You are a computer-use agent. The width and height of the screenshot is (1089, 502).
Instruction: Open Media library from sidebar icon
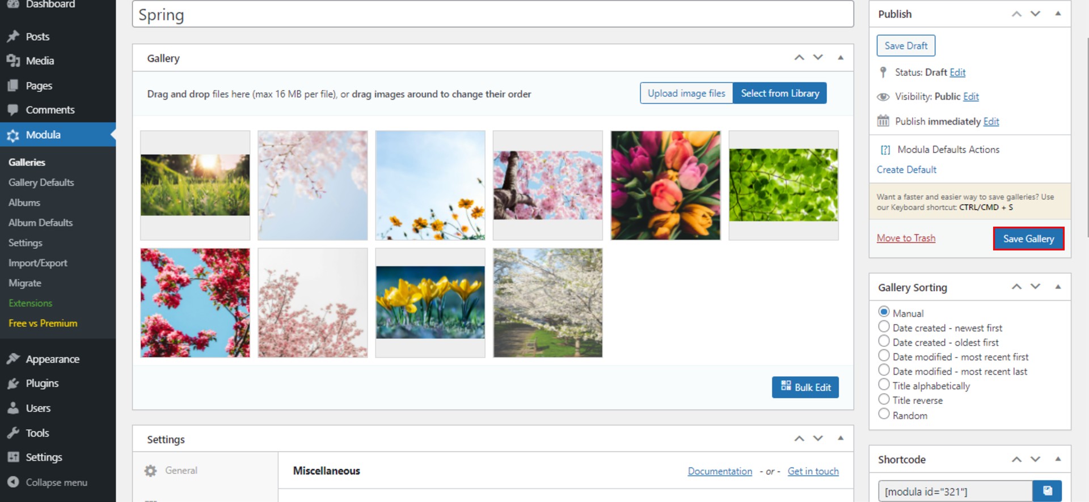coord(13,61)
